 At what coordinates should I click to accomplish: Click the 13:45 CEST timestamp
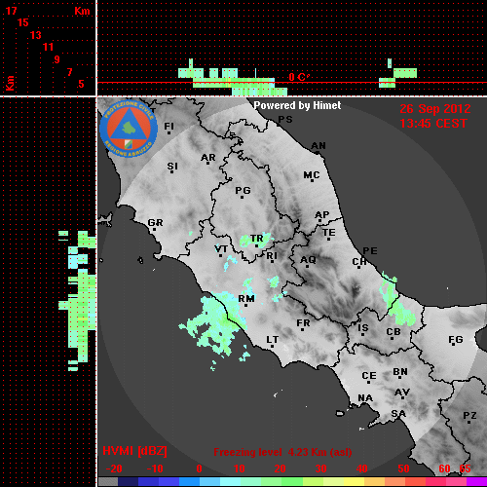pyautogui.click(x=433, y=124)
